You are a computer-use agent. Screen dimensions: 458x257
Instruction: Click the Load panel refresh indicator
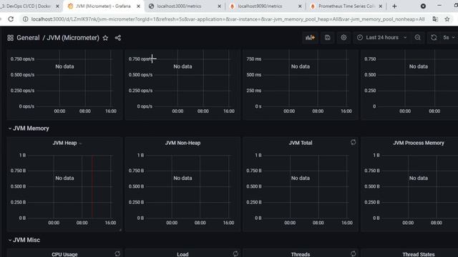point(235,254)
